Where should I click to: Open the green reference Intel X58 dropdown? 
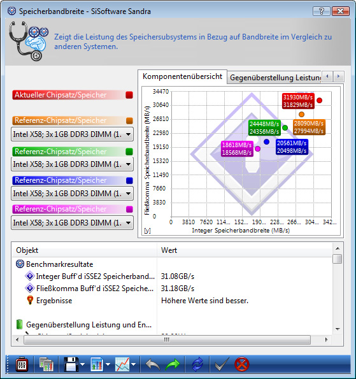(x=72, y=164)
